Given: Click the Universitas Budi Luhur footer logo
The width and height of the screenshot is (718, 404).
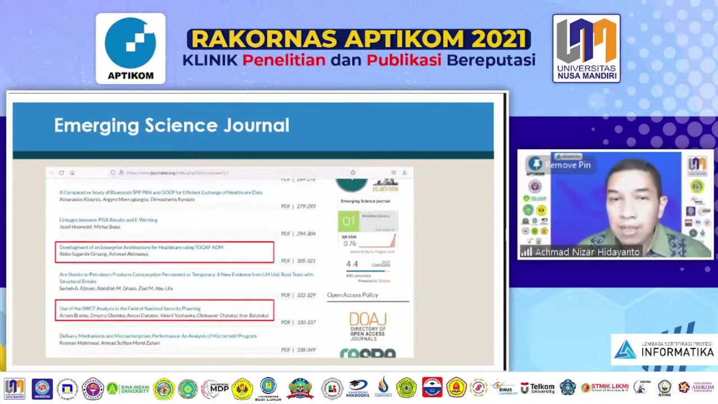Looking at the screenshot, I should (x=268, y=389).
